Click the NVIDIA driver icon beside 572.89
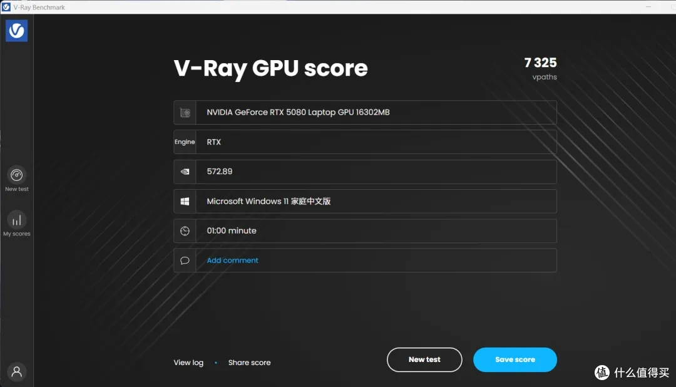The width and height of the screenshot is (676, 387). [185, 172]
